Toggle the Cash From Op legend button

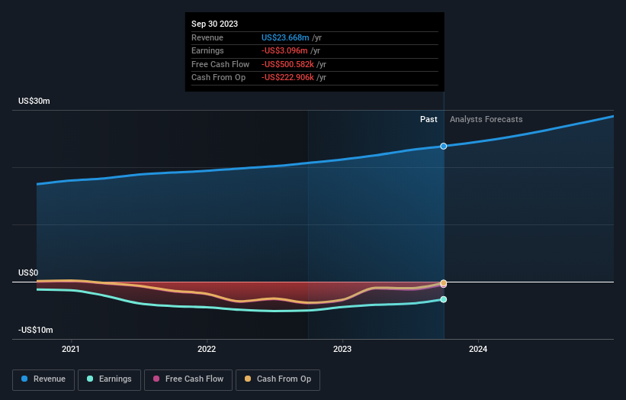(x=278, y=379)
